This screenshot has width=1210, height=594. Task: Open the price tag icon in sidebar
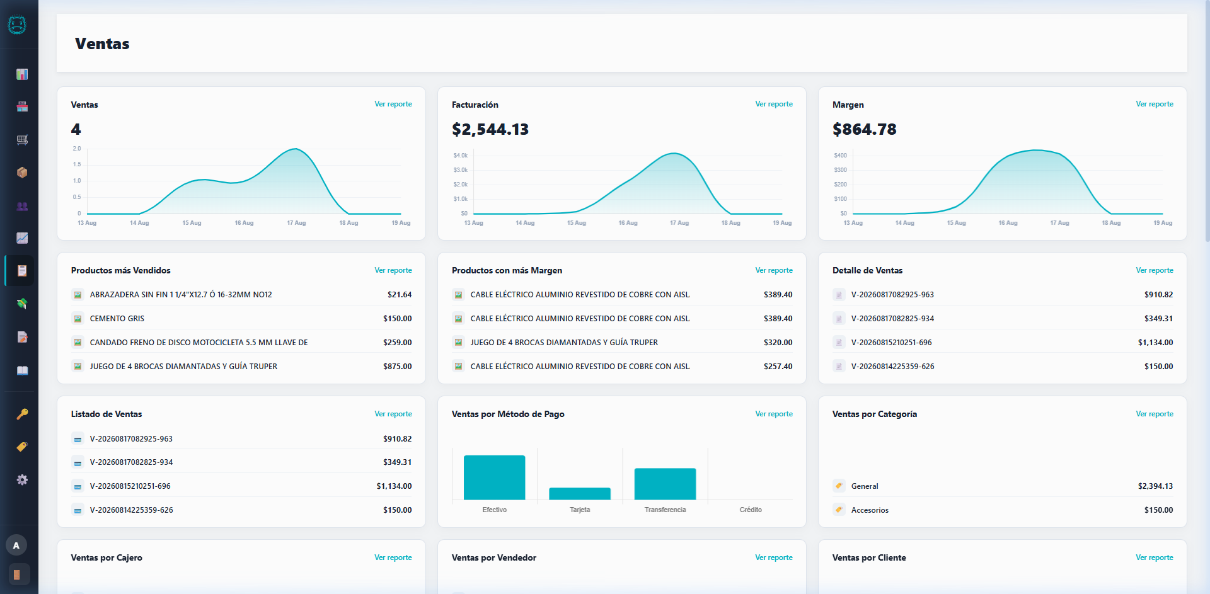point(22,447)
